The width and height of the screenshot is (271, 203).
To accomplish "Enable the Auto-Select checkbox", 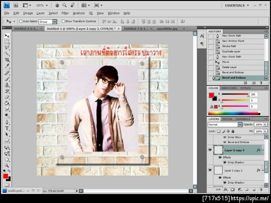I will [x=21, y=21].
